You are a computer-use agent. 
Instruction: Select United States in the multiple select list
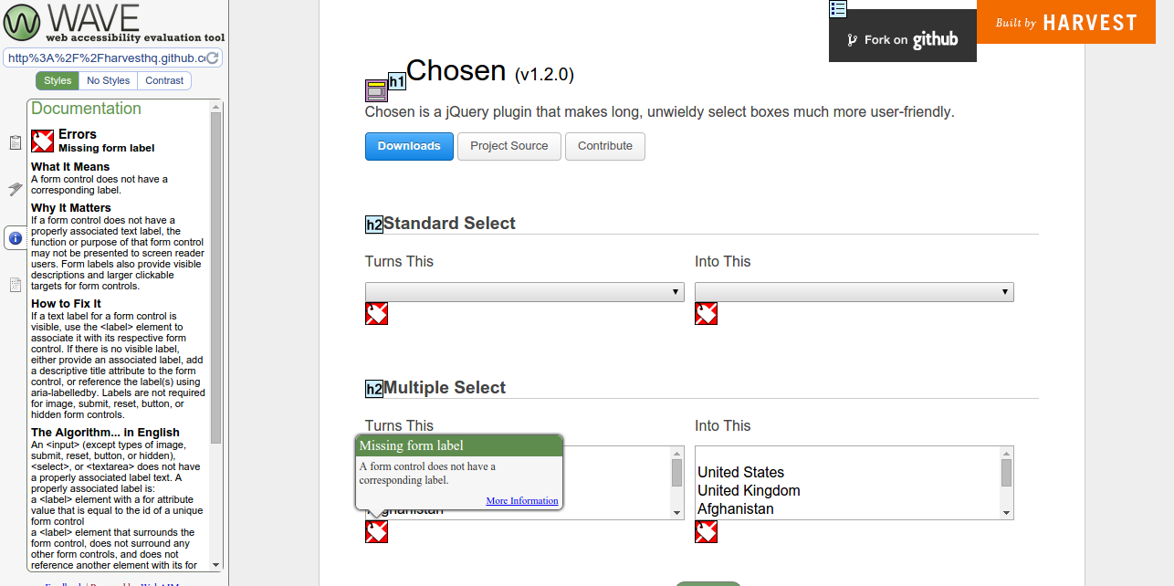[x=740, y=472]
